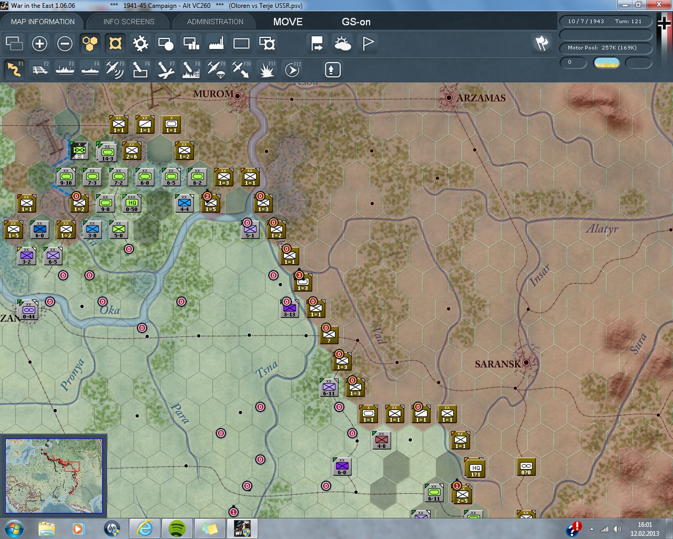The width and height of the screenshot is (673, 539).
Task: Zoom out the map with the minus icon
Action: (x=65, y=43)
